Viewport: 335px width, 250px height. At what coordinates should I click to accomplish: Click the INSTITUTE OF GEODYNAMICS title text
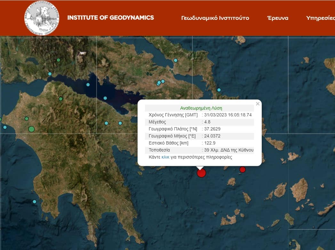(x=110, y=18)
